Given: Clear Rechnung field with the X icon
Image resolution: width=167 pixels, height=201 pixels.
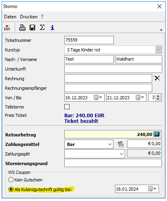Looking at the screenshot, I should [157, 78].
